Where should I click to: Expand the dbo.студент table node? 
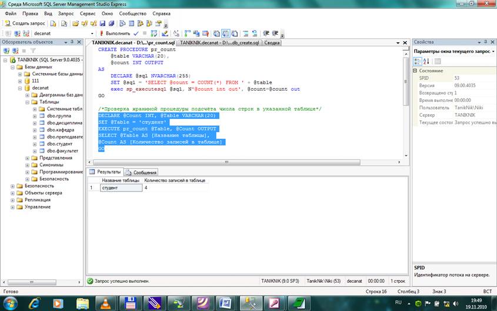point(35,144)
